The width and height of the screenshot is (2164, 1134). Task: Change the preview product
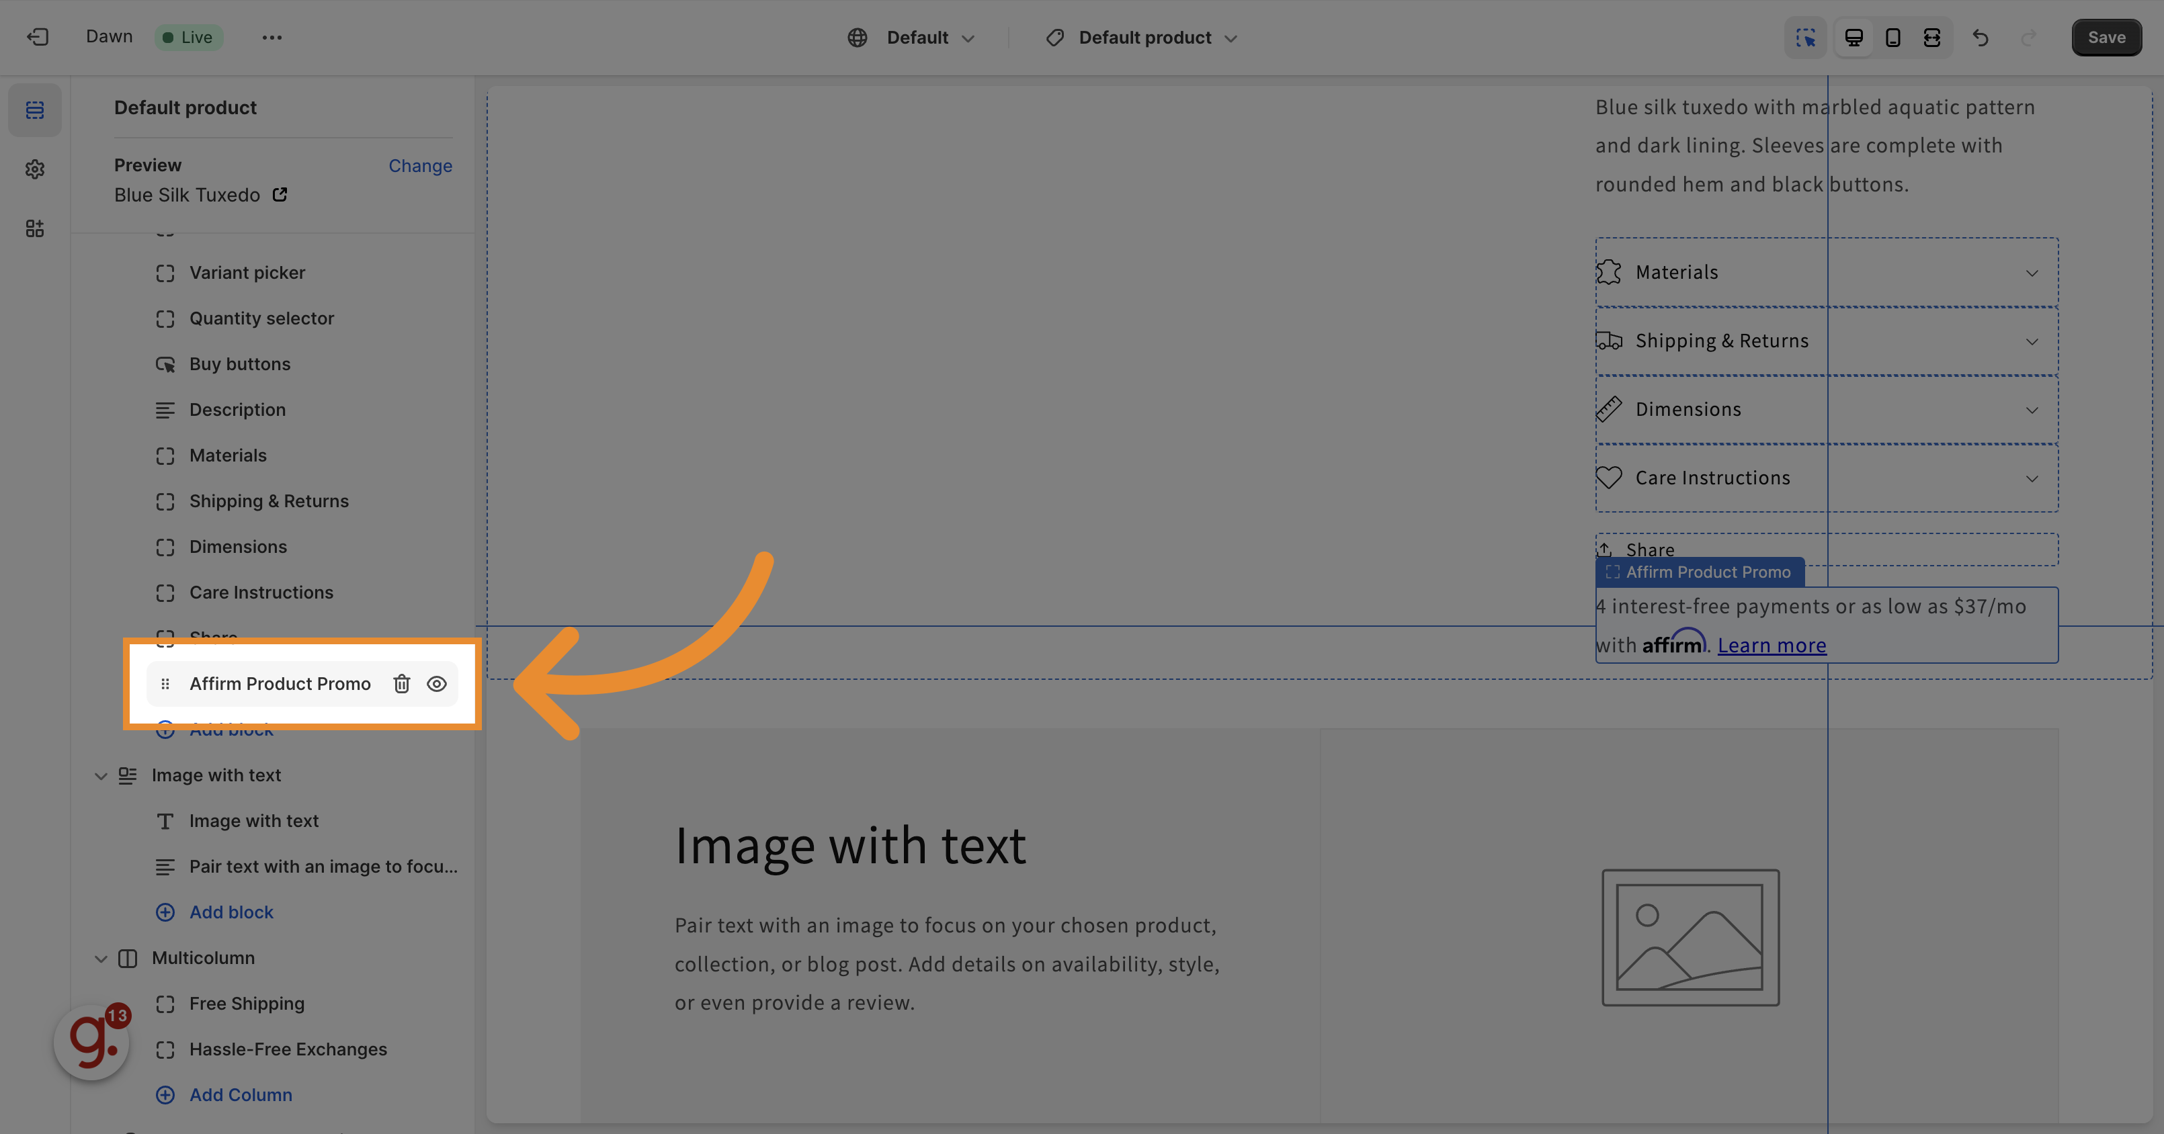[420, 165]
